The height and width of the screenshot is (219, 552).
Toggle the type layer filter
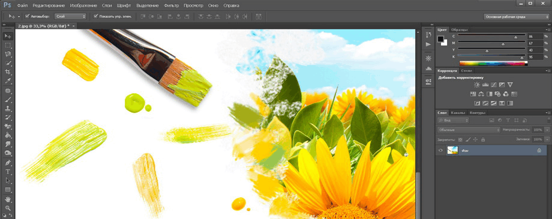pyautogui.click(x=508, y=120)
